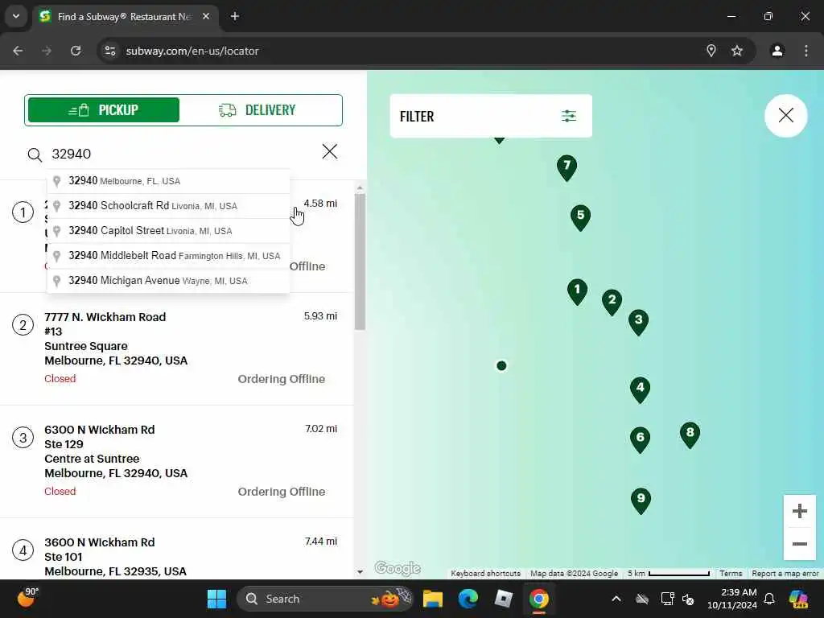
Task: Select map pin number 7
Action: (566, 167)
